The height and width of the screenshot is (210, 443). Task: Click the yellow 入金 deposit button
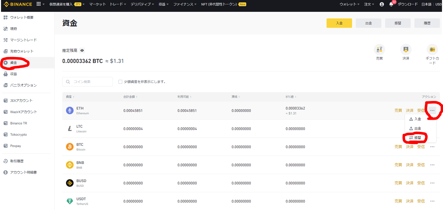pos(339,23)
